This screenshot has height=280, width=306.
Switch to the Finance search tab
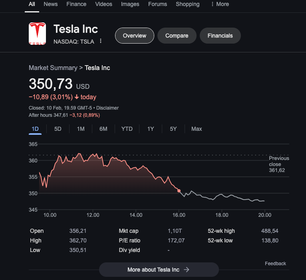pyautogui.click(x=76, y=4)
